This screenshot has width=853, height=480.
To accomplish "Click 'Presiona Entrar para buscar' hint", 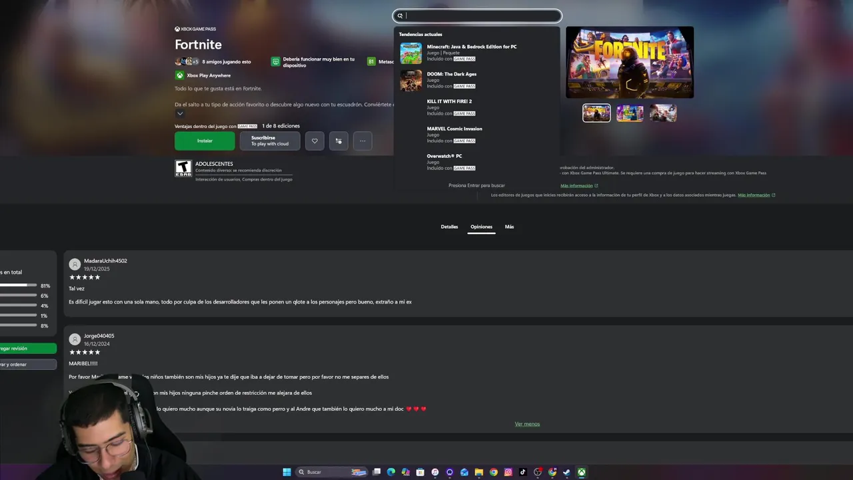I will coord(476,185).
